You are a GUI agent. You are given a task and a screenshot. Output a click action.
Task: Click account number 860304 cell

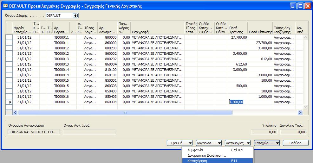pos(108,102)
